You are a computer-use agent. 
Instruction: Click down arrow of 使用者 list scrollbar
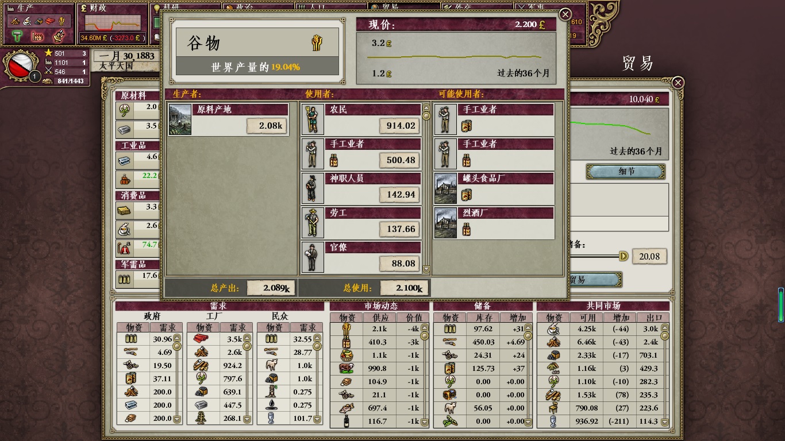[x=426, y=269]
